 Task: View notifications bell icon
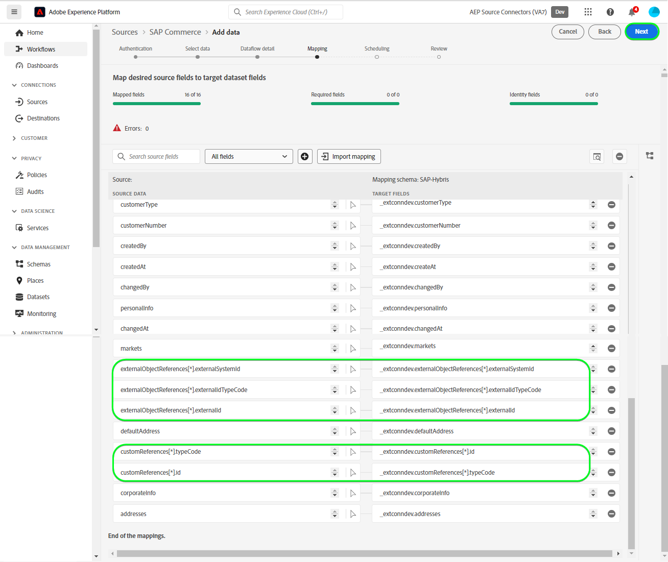(632, 12)
